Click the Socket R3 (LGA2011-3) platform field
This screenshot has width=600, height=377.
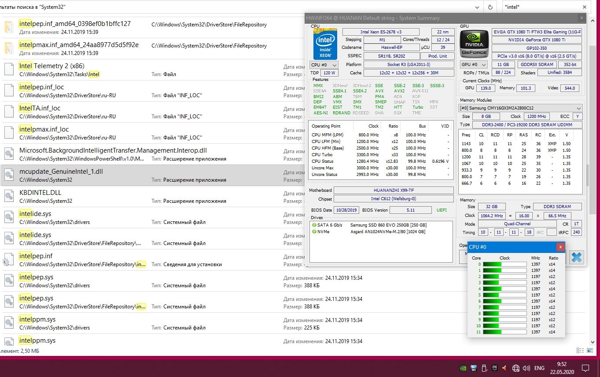coord(409,65)
